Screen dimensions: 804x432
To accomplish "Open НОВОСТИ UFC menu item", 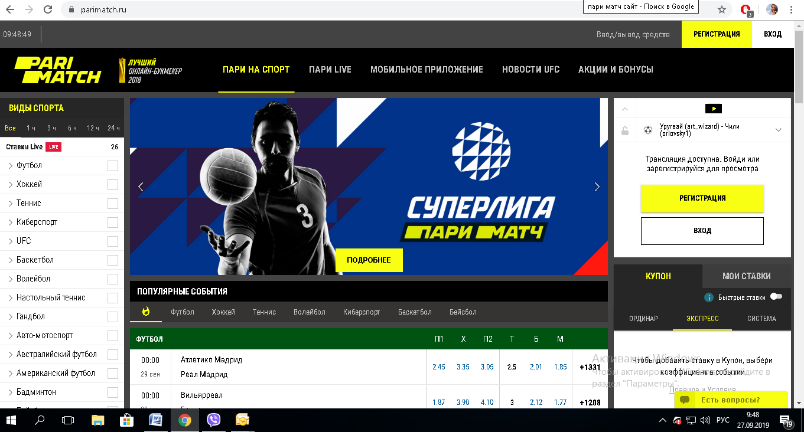I will [x=530, y=70].
